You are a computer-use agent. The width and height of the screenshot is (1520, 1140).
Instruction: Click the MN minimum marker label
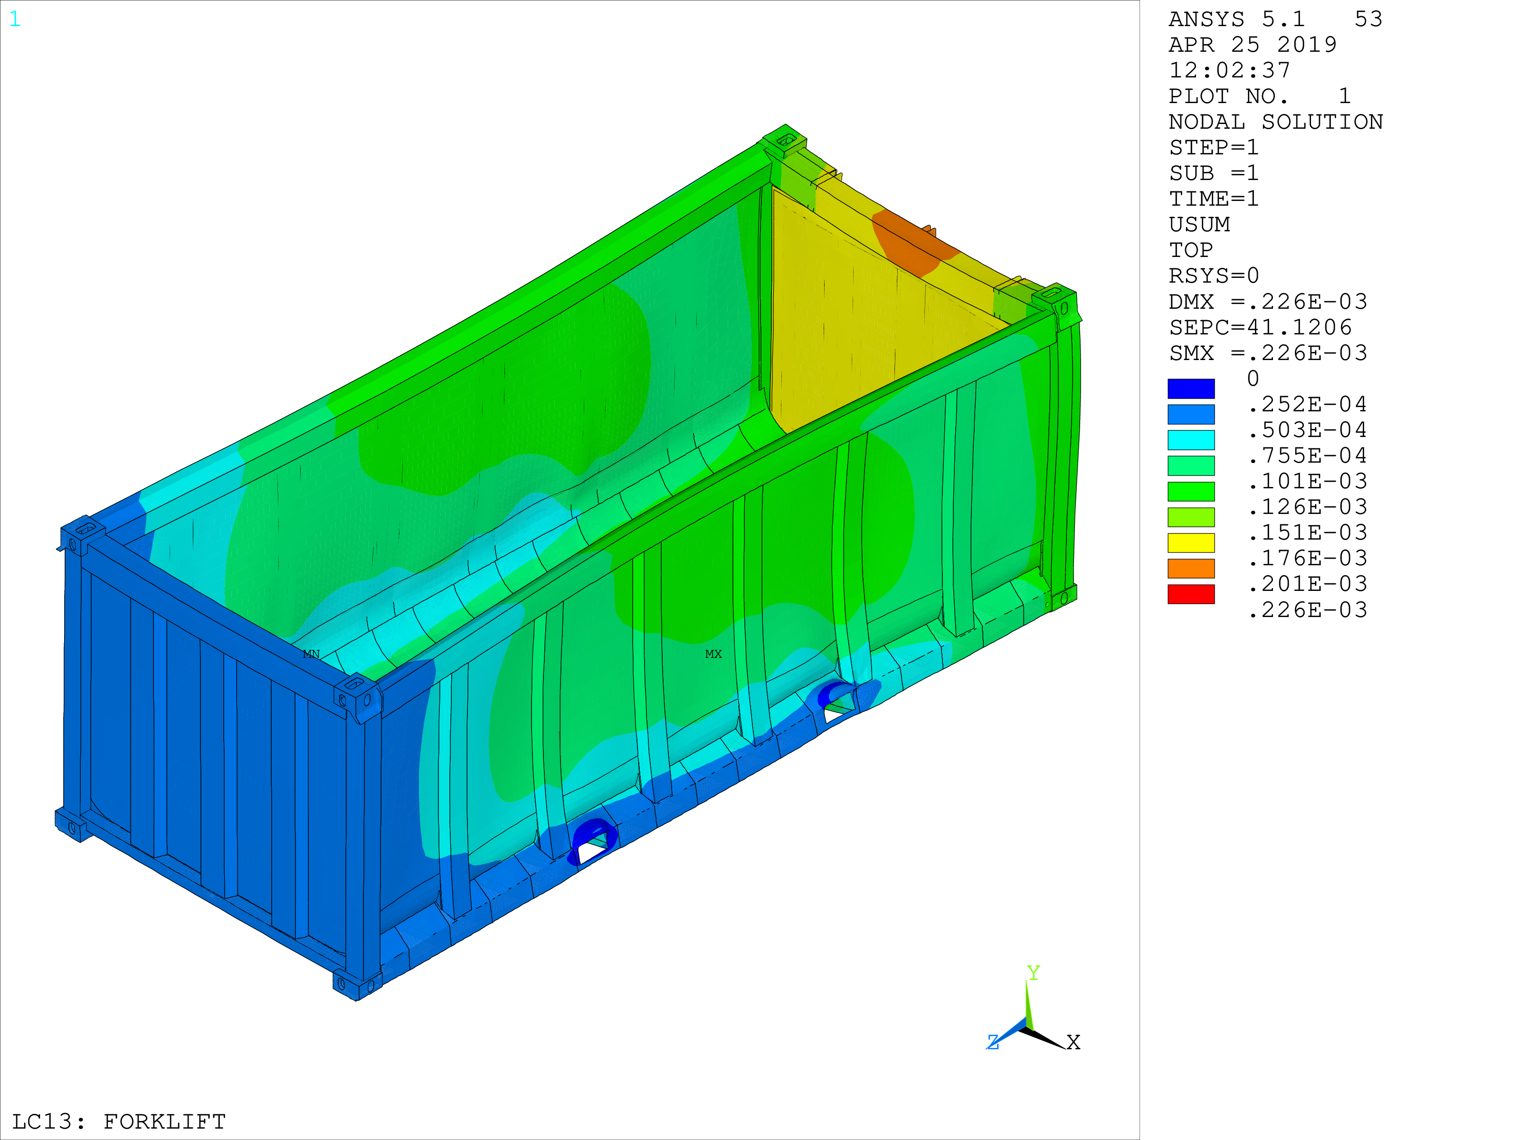(x=311, y=654)
